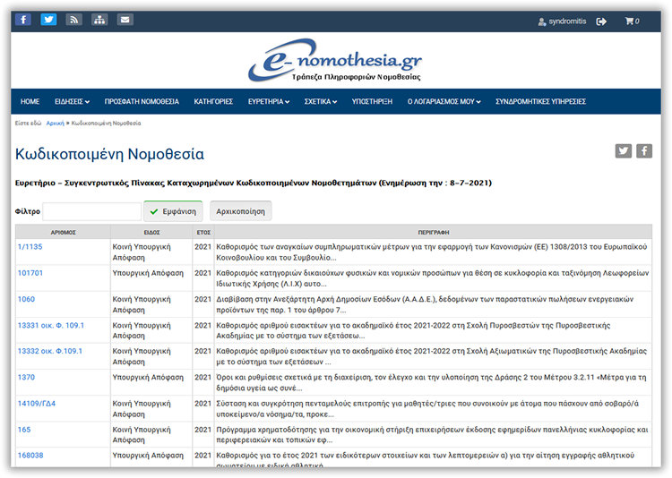This screenshot has height=478, width=672.
Task: Open the 168038 document link
Action: click(x=30, y=456)
